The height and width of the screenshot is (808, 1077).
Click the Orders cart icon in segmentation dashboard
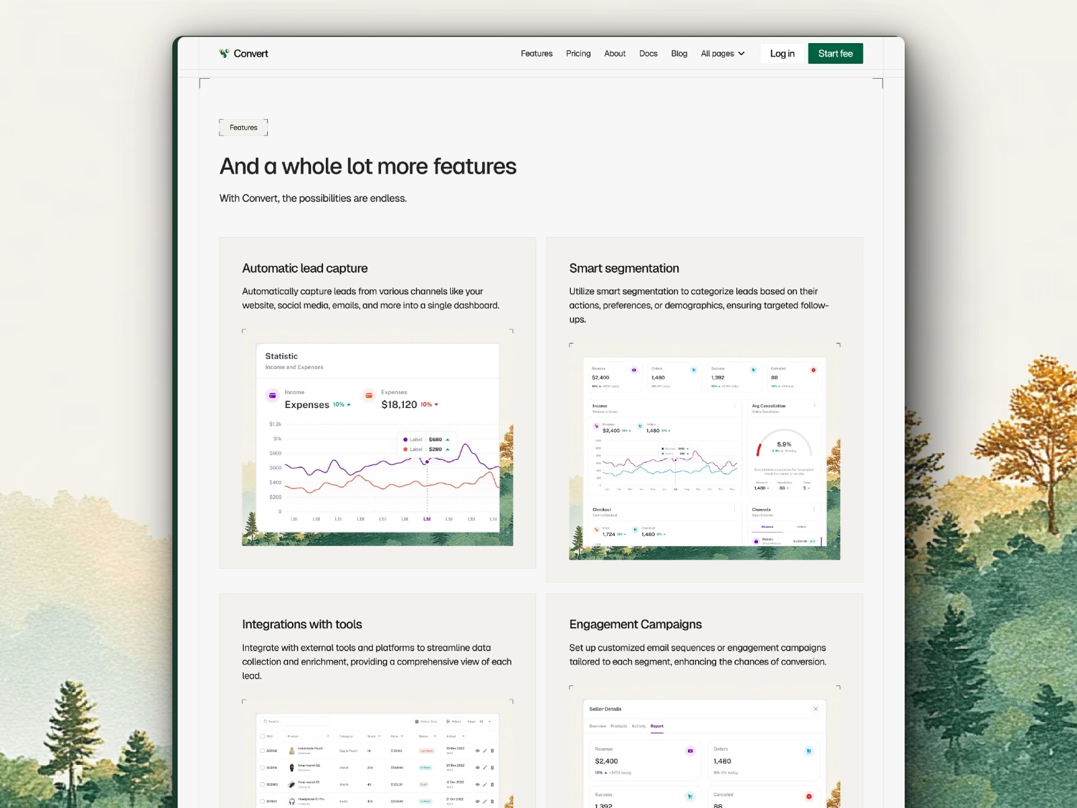(x=693, y=370)
